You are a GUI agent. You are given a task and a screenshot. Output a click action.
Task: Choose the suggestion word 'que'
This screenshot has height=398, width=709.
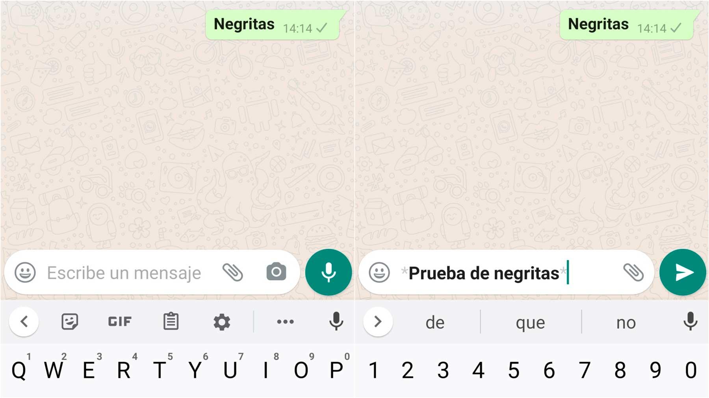tap(530, 322)
